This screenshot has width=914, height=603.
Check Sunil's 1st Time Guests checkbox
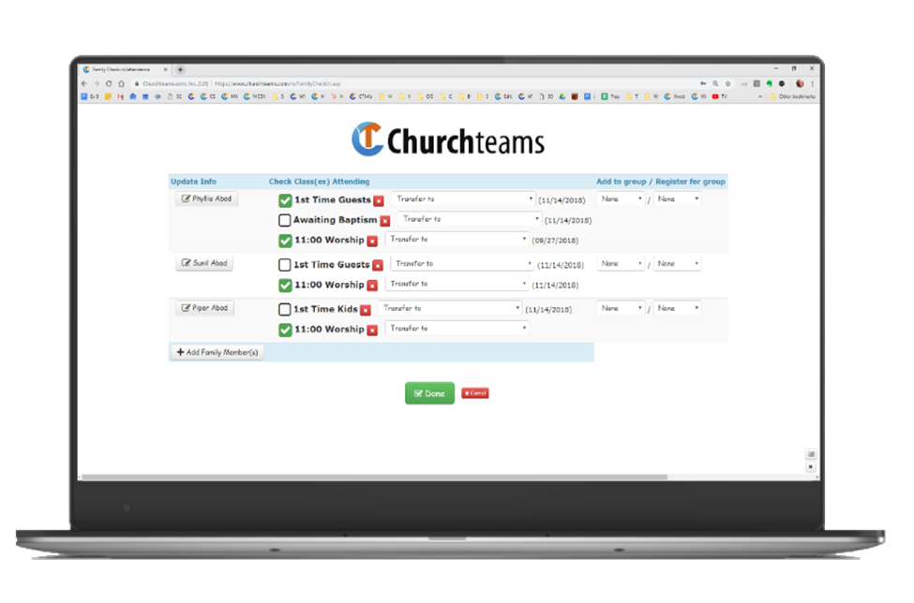pos(284,265)
